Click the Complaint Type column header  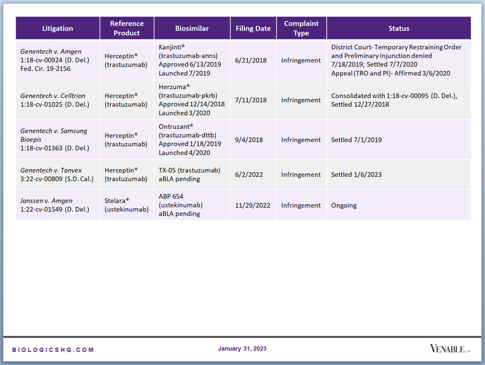coord(301,28)
